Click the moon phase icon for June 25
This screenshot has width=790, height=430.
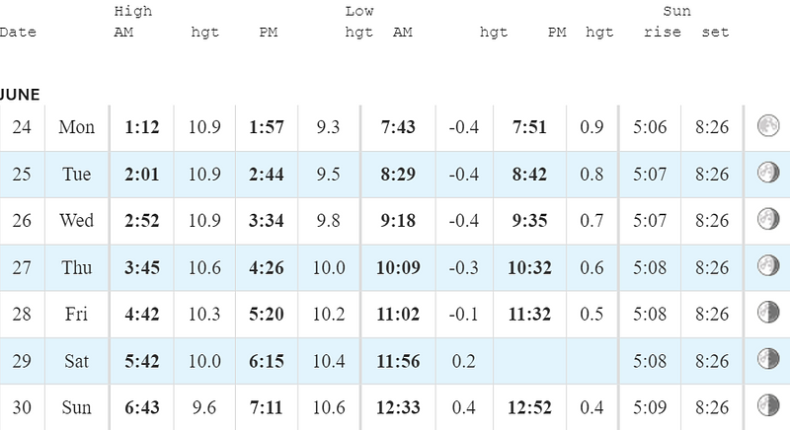768,173
